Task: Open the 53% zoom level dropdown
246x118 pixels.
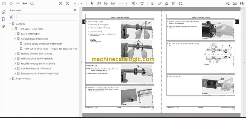Action: point(123,4)
